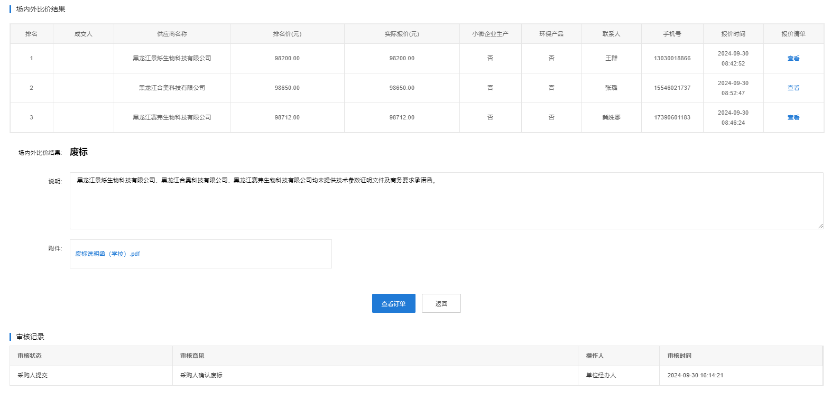Select the 供应商名称 column header
The width and height of the screenshot is (840, 400).
[x=172, y=34]
